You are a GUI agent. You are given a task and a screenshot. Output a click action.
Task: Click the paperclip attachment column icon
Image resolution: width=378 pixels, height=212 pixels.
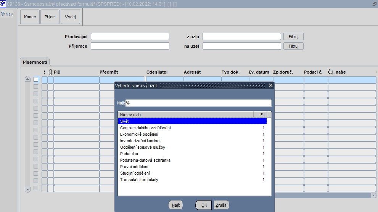tap(50, 72)
